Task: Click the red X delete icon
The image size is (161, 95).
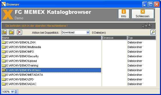Action: 20,32
